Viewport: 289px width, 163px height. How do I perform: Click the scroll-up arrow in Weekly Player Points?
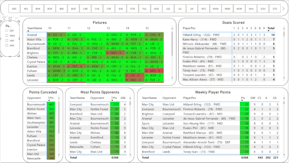pyautogui.click(x=284, y=98)
